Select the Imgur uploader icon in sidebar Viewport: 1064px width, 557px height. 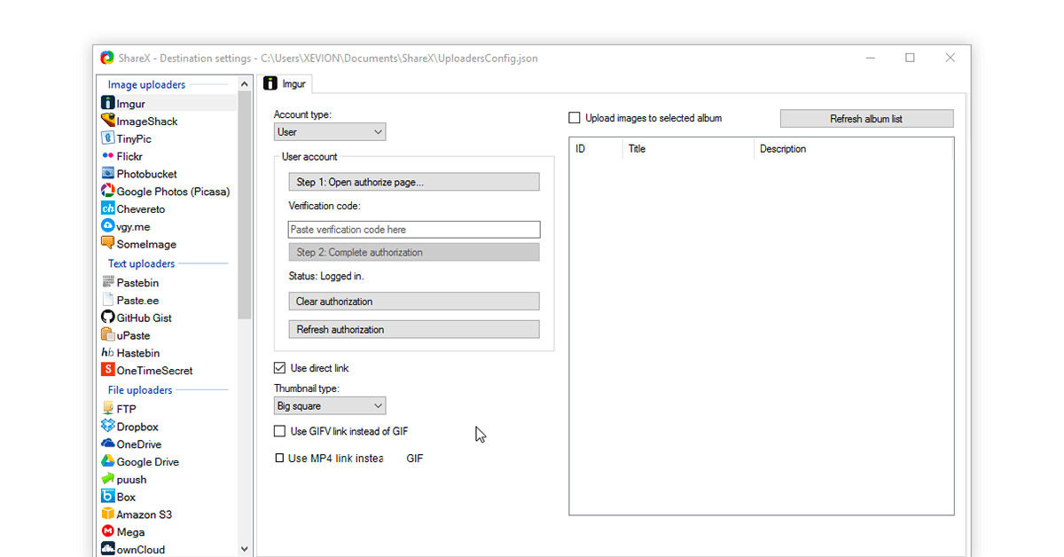(x=108, y=104)
